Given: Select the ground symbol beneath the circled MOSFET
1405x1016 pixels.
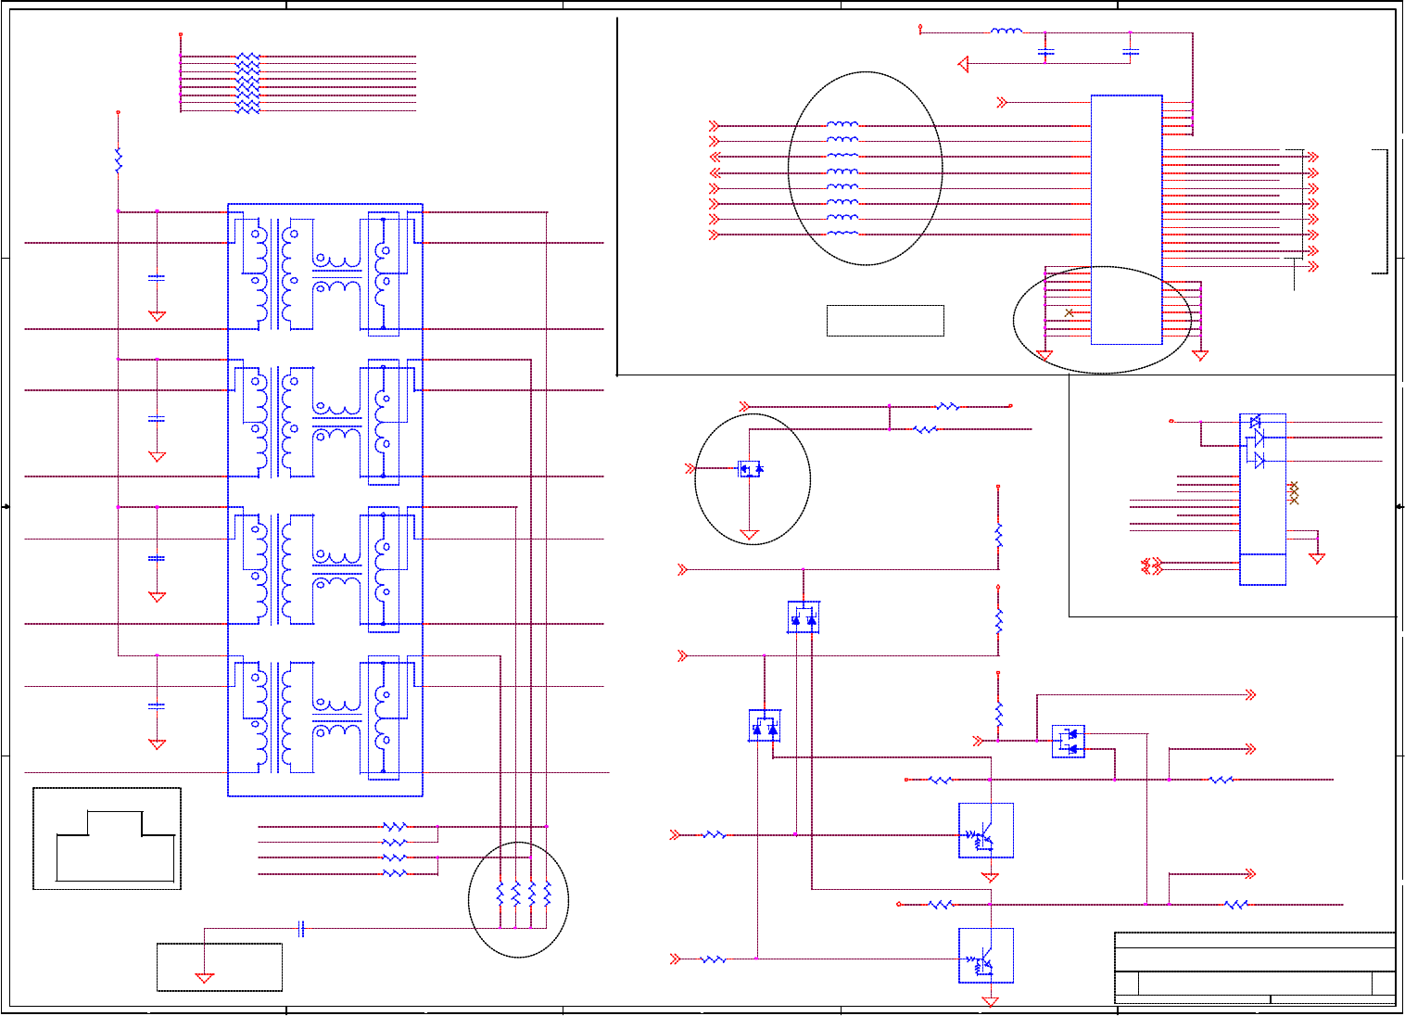Looking at the screenshot, I should tap(749, 535).
